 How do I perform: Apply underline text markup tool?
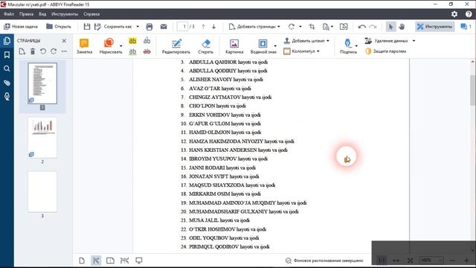coord(132,51)
